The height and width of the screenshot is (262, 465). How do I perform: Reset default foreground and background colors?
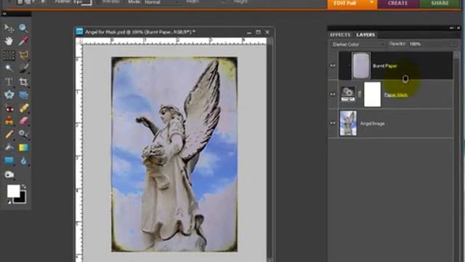[x=9, y=202]
